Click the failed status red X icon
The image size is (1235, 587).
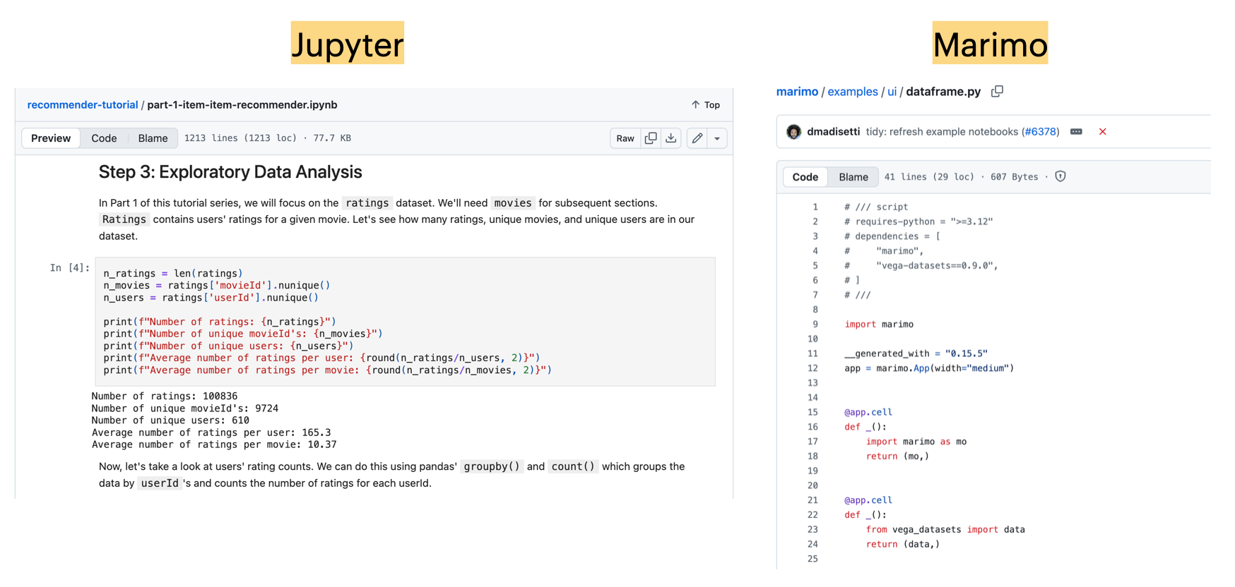click(x=1102, y=132)
